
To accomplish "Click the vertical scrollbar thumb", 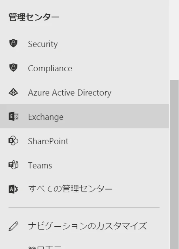I will (x=174, y=164).
